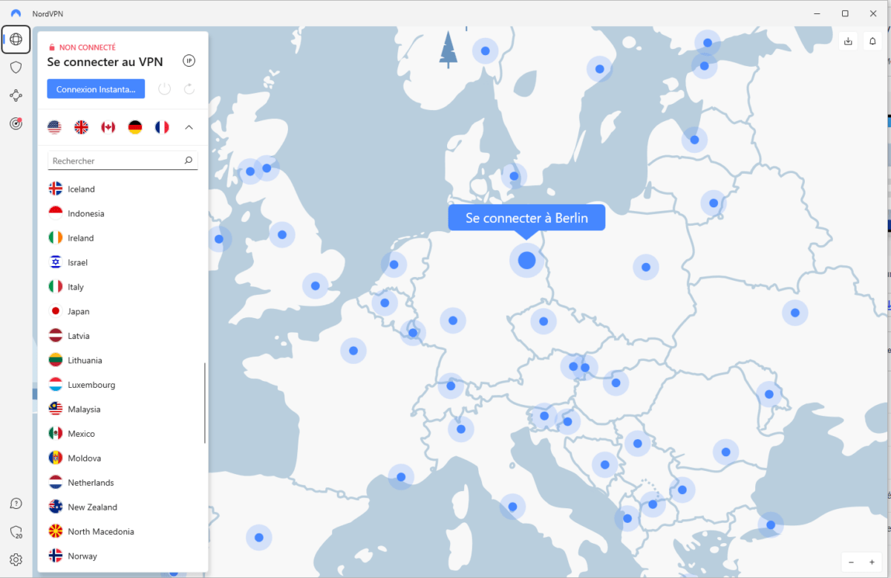This screenshot has width=891, height=578.
Task: Click the IP info icon
Action: (189, 61)
